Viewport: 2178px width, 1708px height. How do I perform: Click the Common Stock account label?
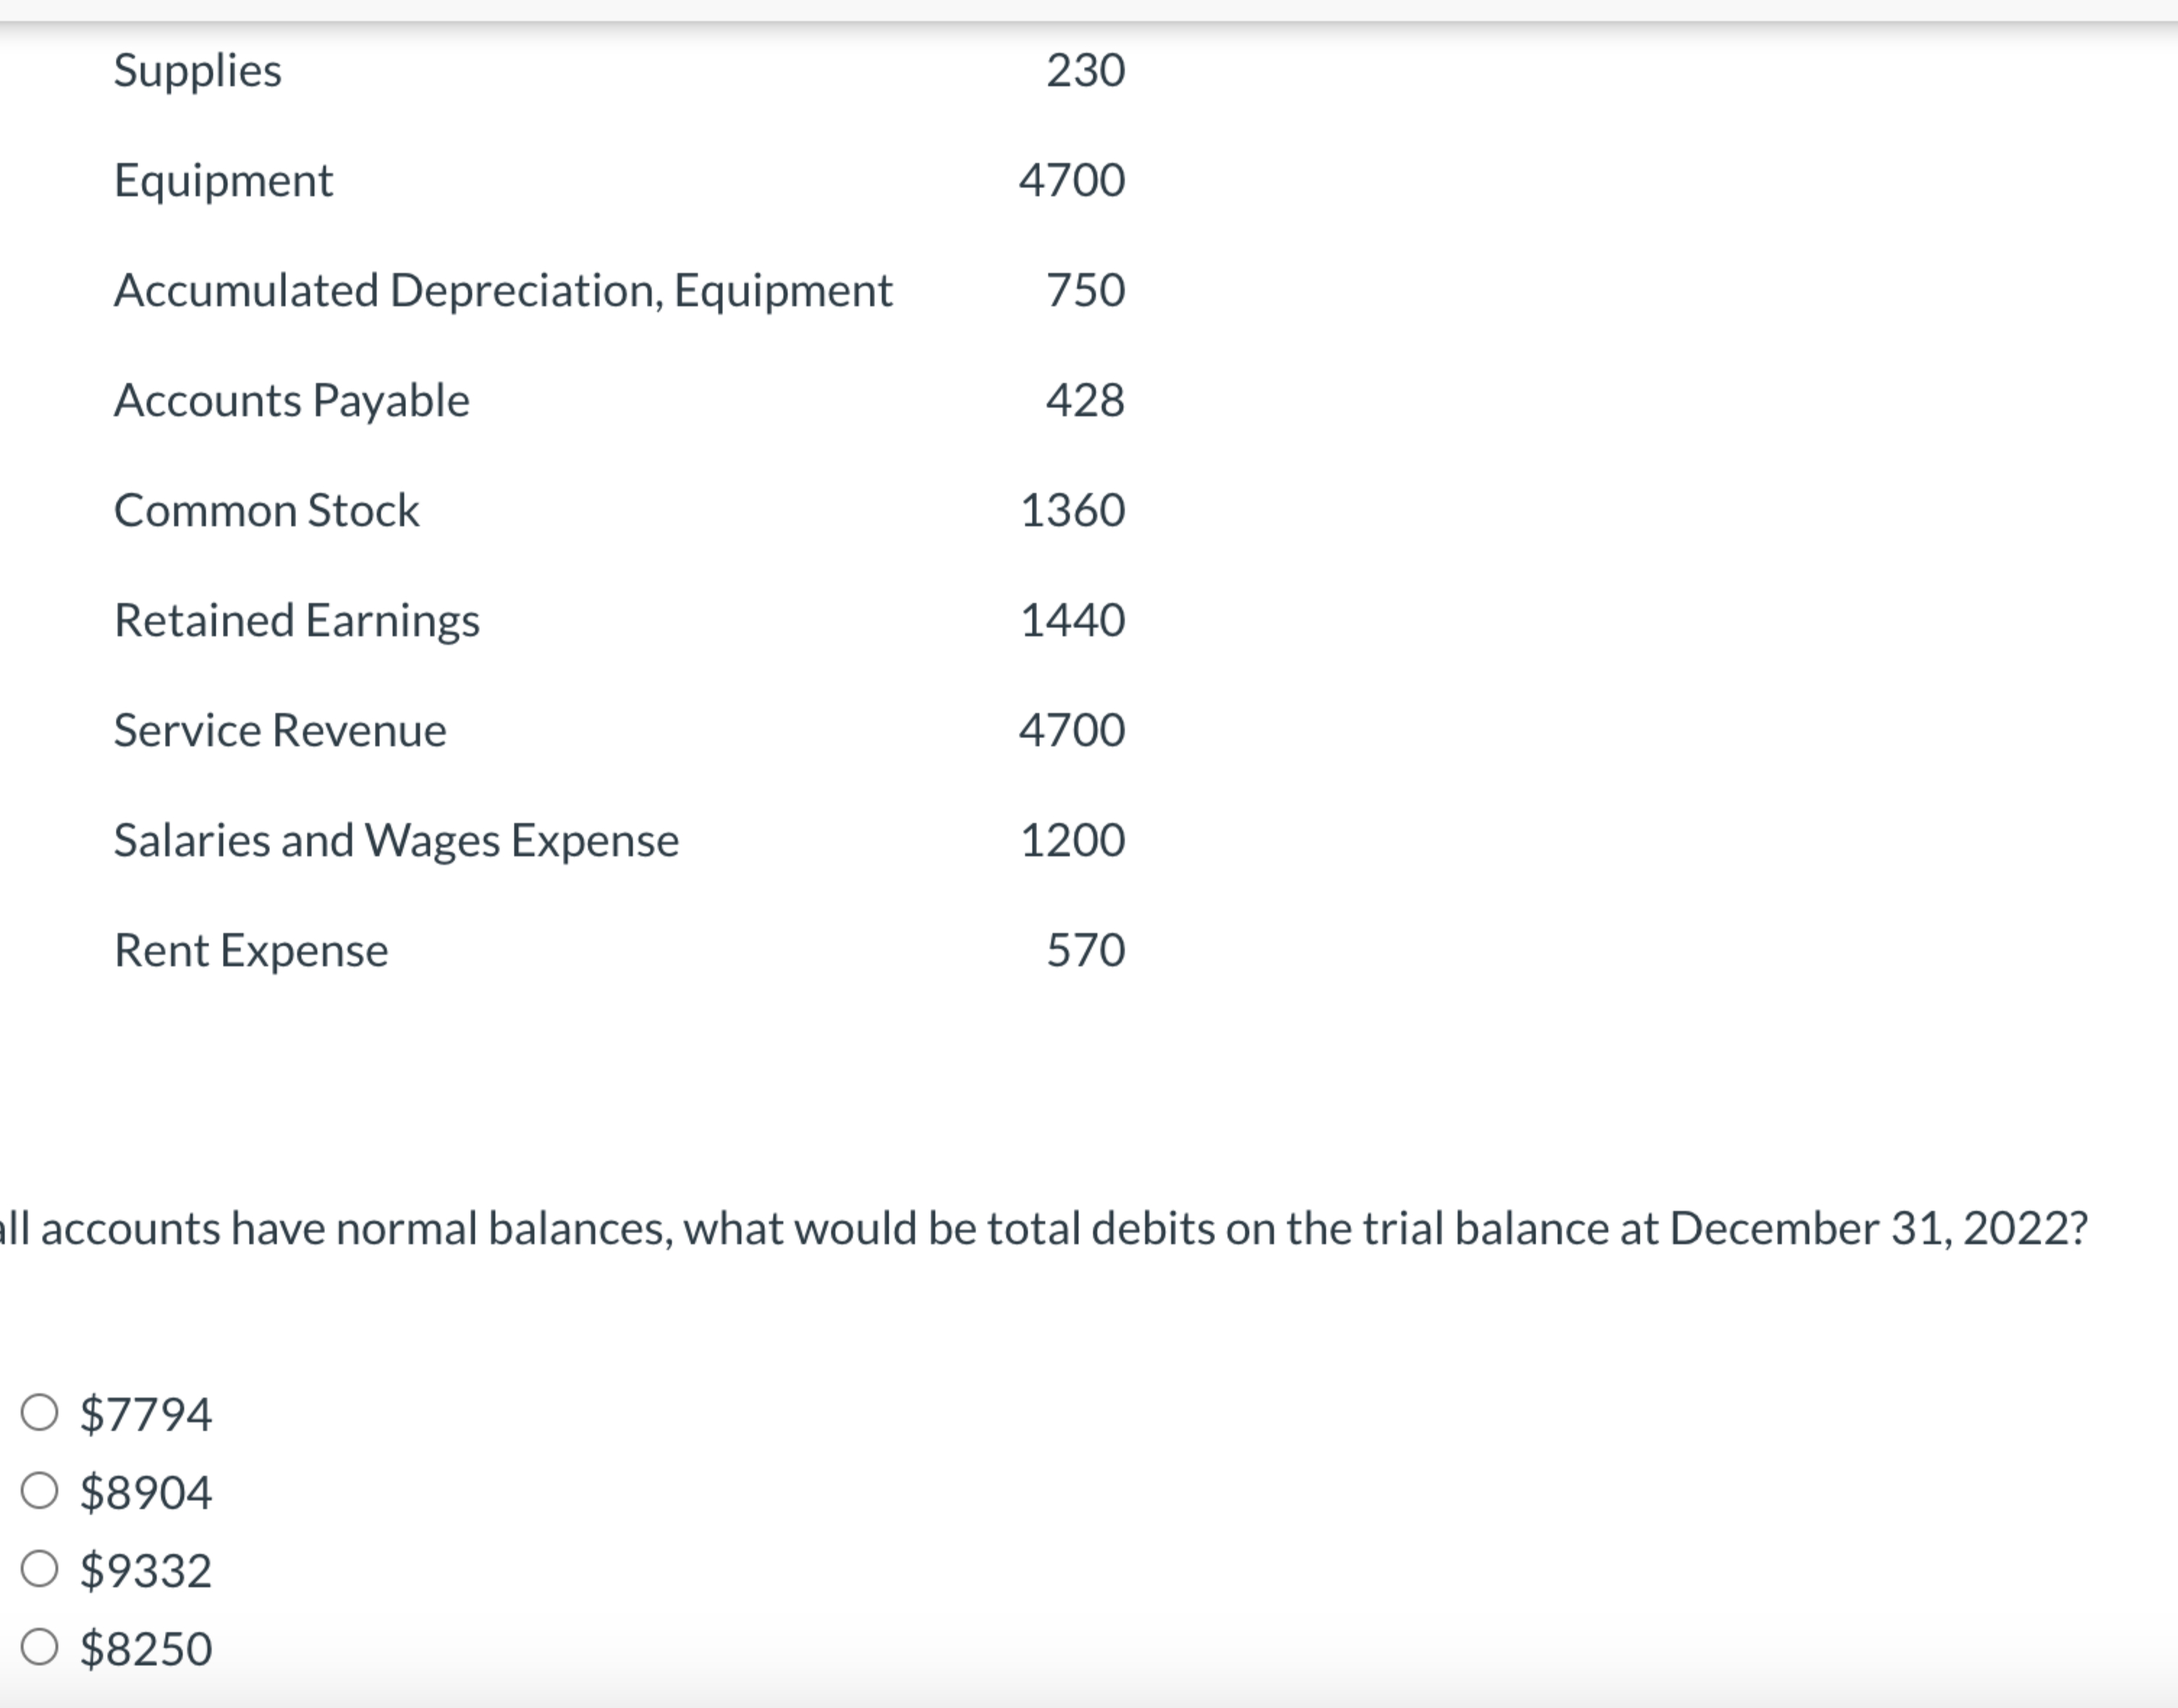tap(266, 510)
